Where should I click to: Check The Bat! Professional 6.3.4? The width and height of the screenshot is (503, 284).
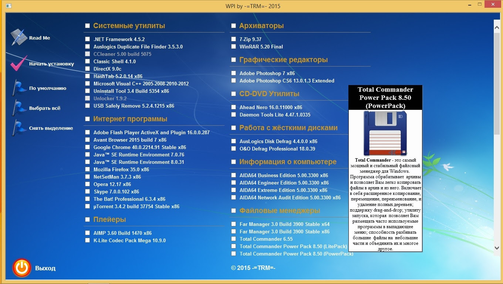[87, 199]
